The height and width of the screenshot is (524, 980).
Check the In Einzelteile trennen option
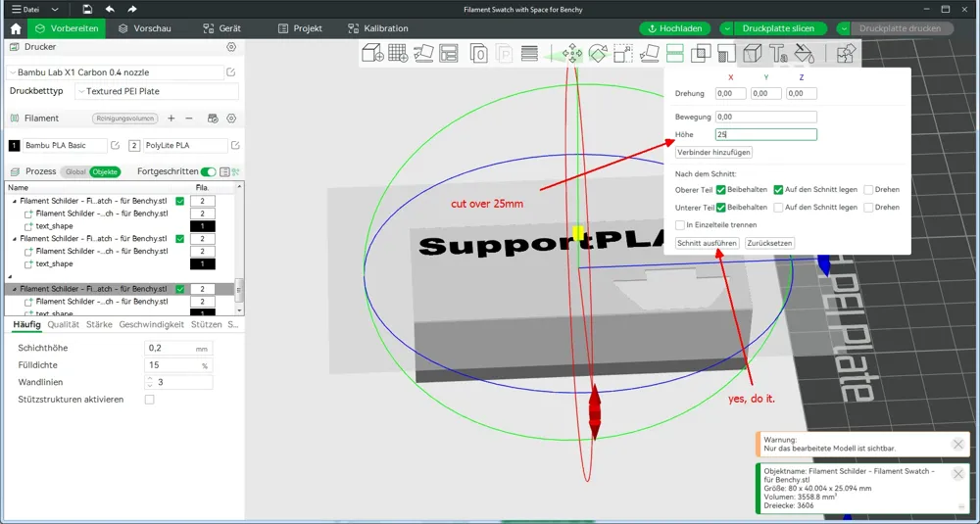coord(680,225)
